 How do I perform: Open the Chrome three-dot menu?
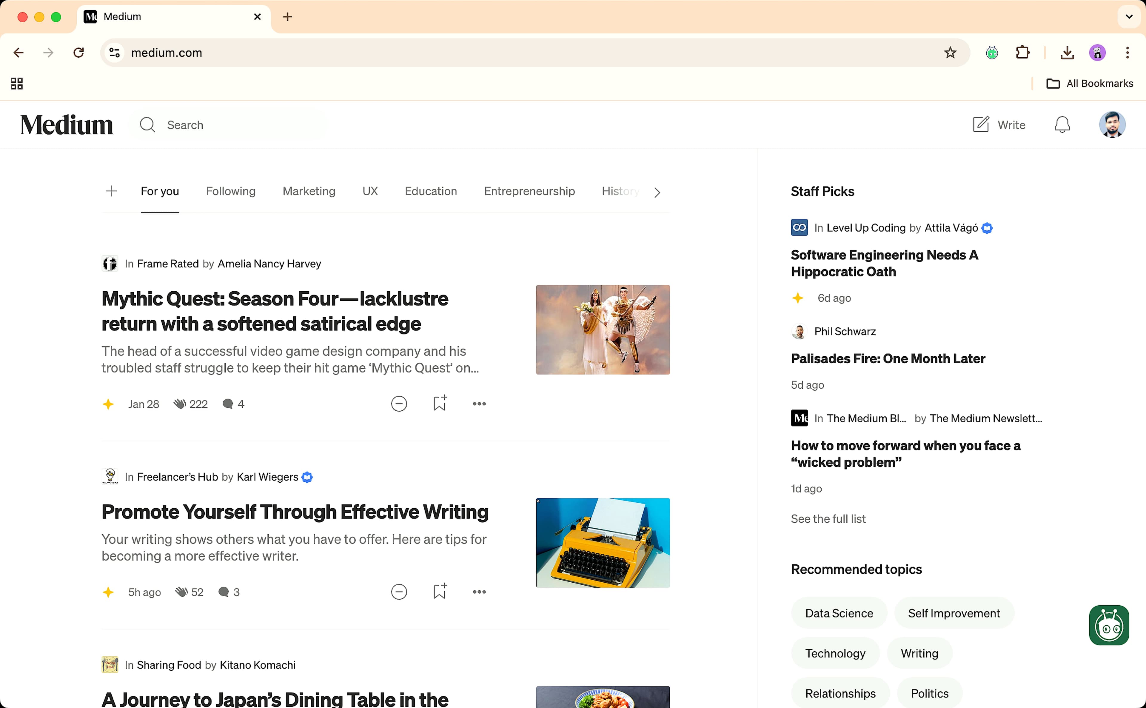pos(1127,53)
